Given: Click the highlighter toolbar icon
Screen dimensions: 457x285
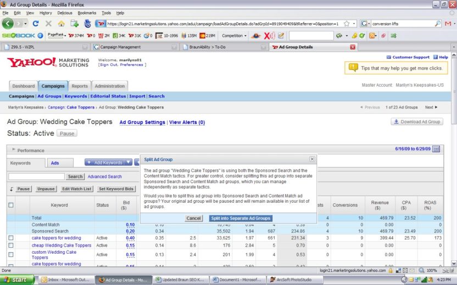Looking at the screenshot, I should pos(354,36).
